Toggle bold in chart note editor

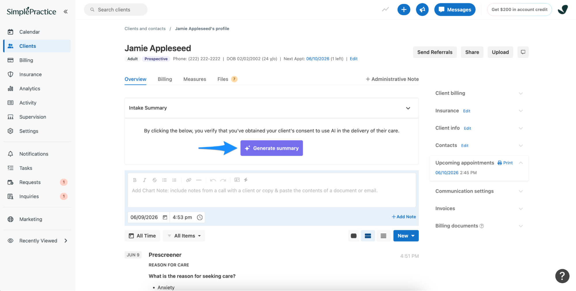[135, 180]
